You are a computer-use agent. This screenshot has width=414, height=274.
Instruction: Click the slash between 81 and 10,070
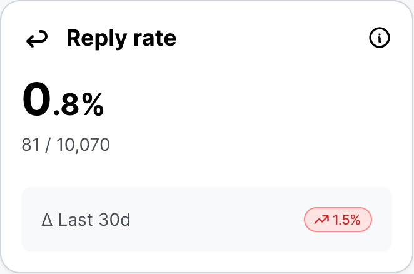[x=48, y=145]
